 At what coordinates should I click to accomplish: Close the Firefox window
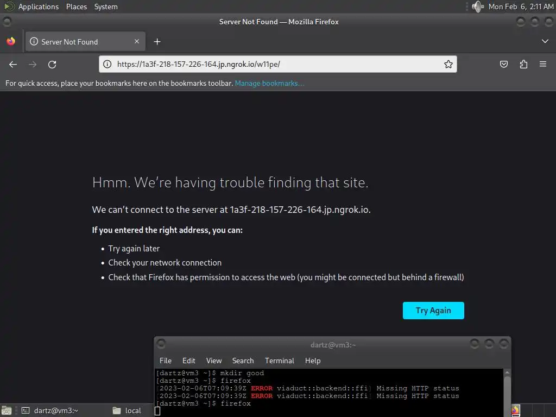[549, 22]
